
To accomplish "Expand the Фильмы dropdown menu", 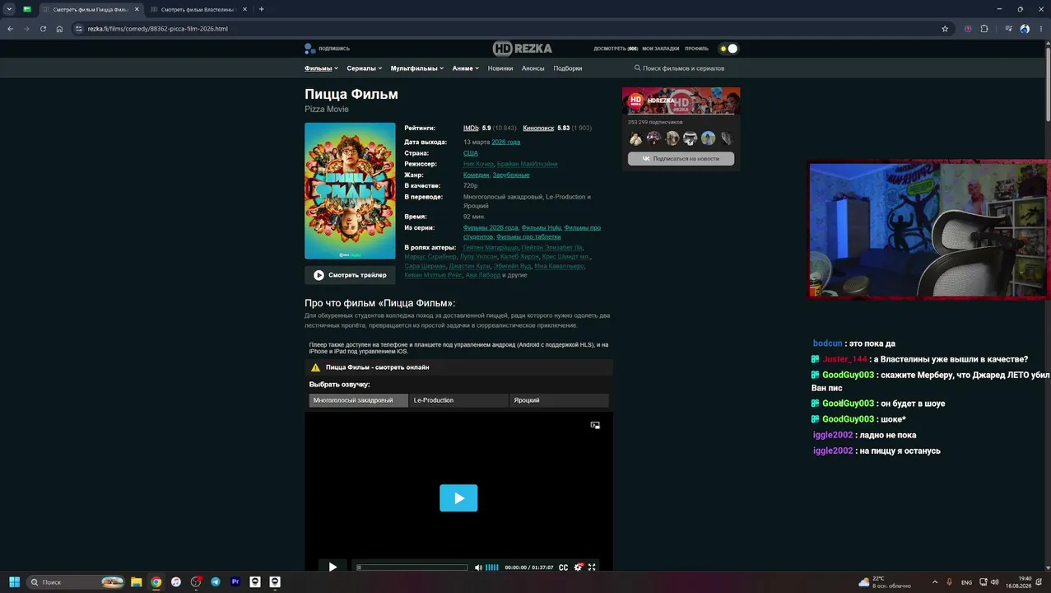I will [x=321, y=68].
